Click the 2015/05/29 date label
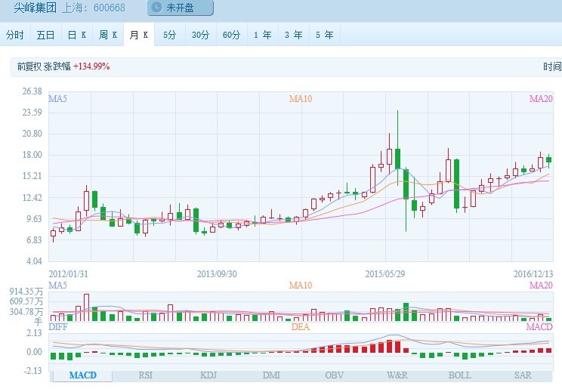The image size is (562, 389). pyautogui.click(x=385, y=274)
